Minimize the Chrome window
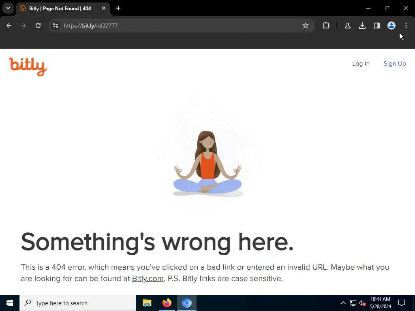The image size is (415, 311). click(368, 8)
